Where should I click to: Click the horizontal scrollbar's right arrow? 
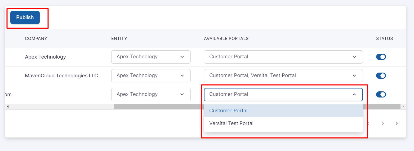tap(403, 107)
